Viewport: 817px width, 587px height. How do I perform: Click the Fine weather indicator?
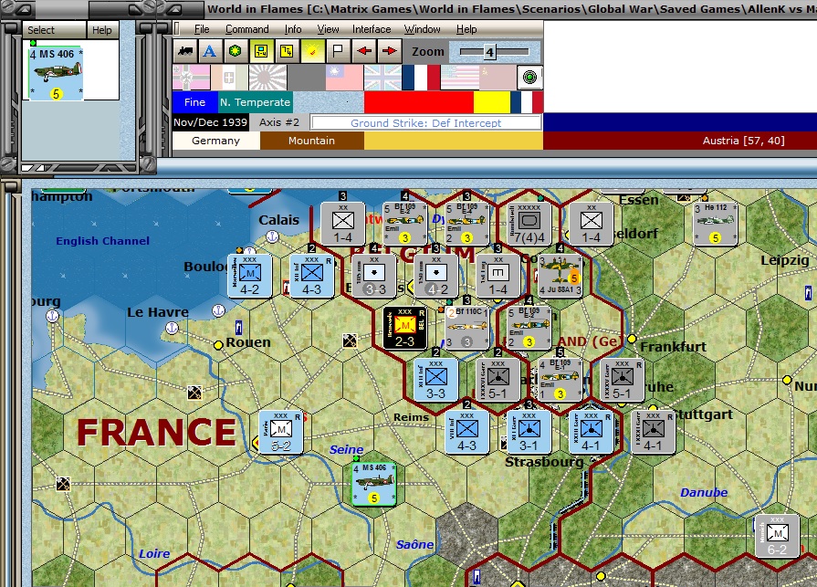click(194, 102)
